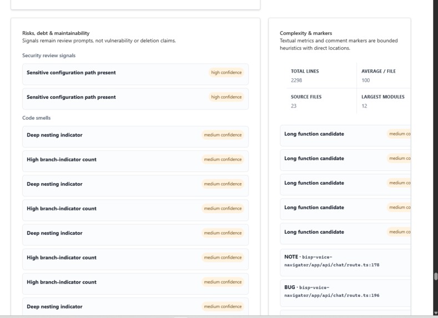Click the 'Risks, debt & maintainability' heading

click(56, 33)
